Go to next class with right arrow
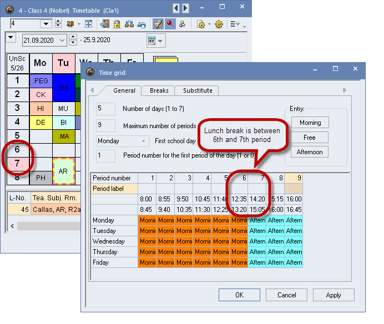 (x=185, y=8)
